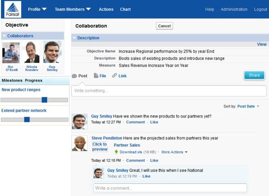This screenshot has height=196, width=269.
Task: Comment on Guy Smiley's 12:27 PM post
Action: click(x=135, y=122)
